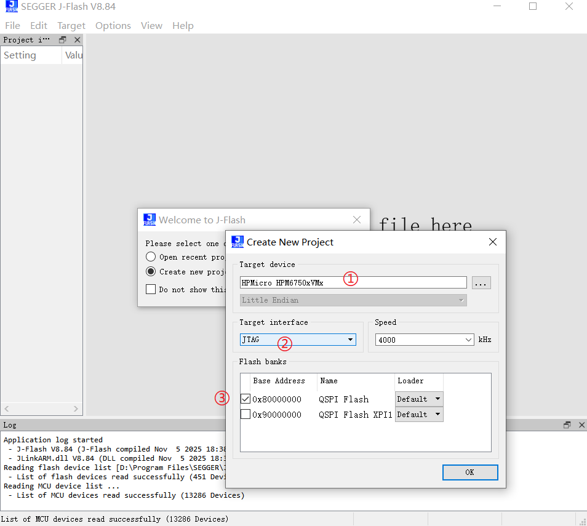The image size is (587, 526).
Task: Toggle Do not show this checkbox
Action: [x=151, y=289]
